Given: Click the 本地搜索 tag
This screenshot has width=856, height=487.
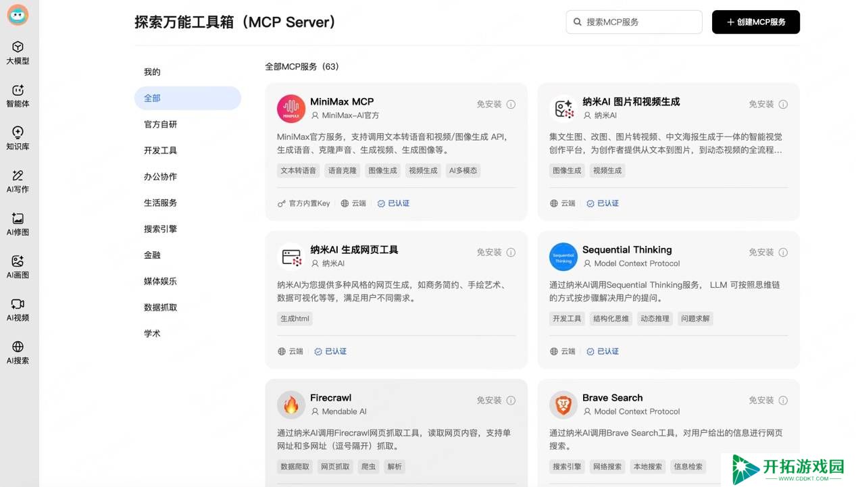Looking at the screenshot, I should tap(647, 467).
